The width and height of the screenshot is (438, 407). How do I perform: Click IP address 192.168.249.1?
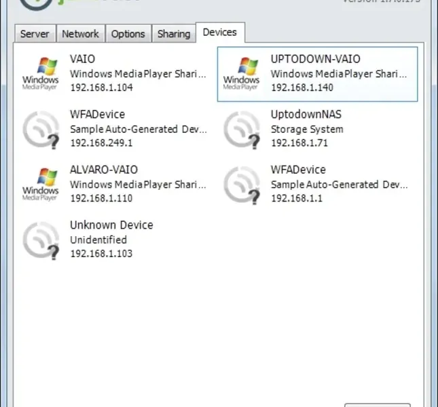(x=101, y=143)
